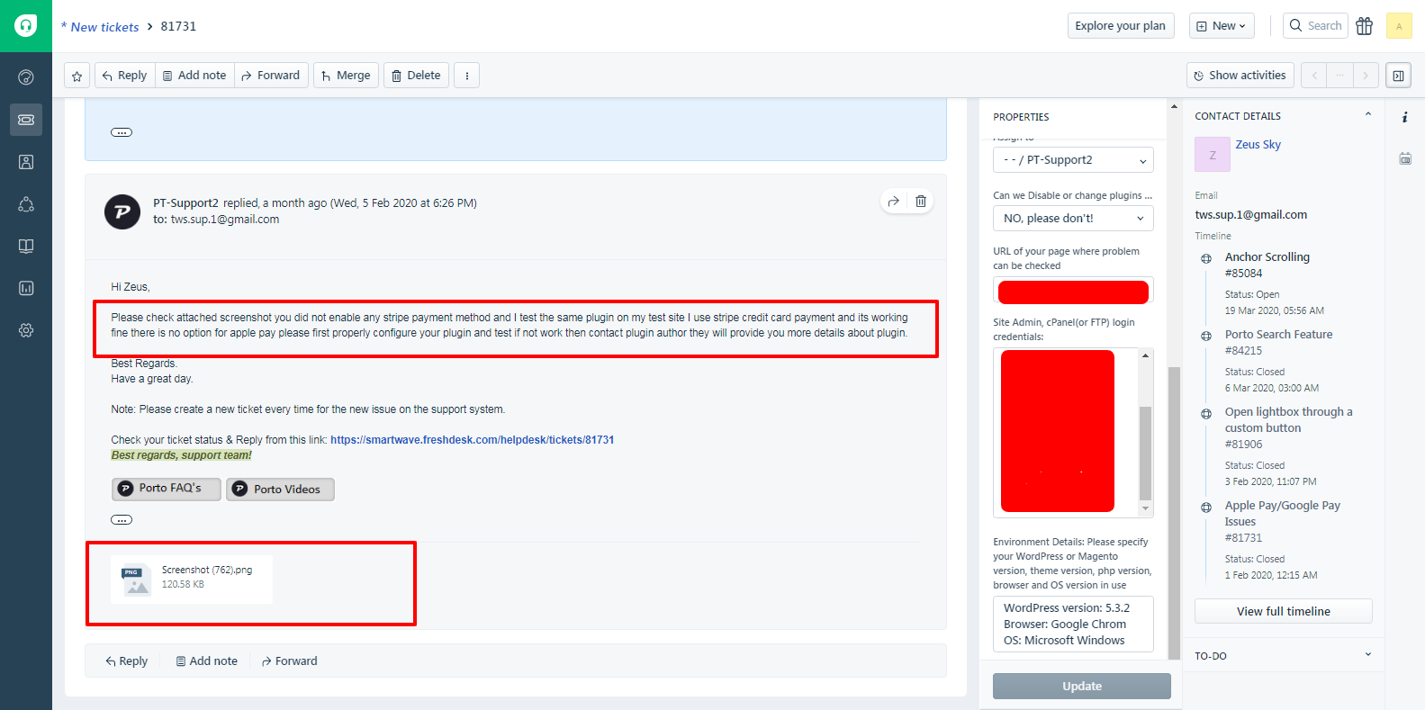Open the calendar icon on right rail
This screenshot has height=710, width=1425.
(1404, 158)
